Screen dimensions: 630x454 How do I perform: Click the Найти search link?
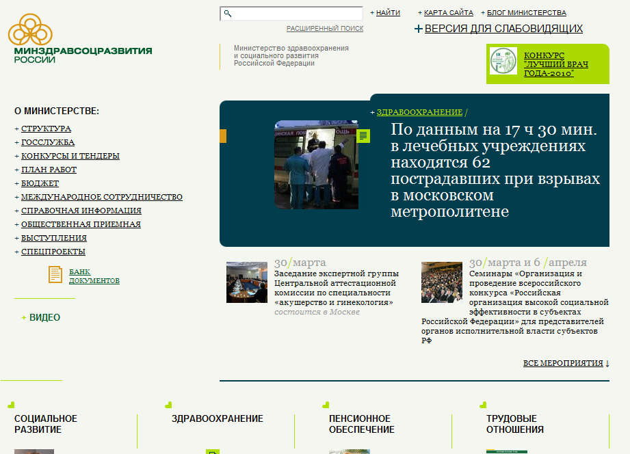click(x=388, y=13)
